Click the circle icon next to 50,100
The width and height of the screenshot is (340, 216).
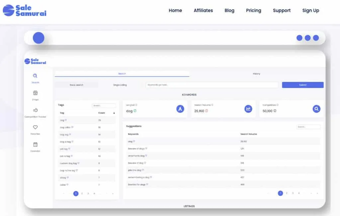275,111
